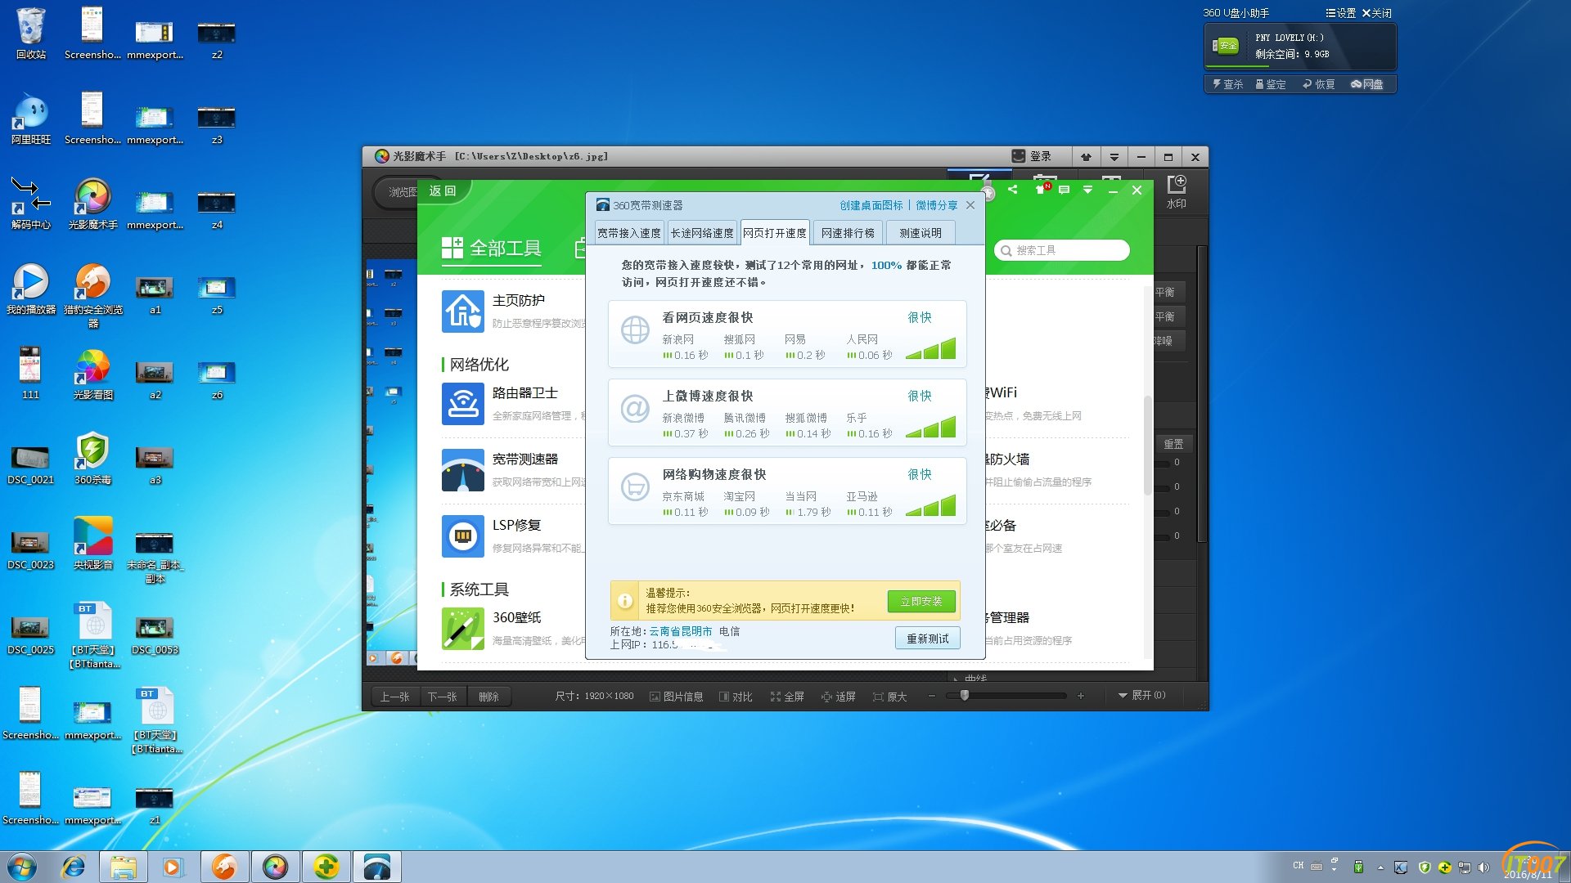Open Windows Explorer folder on taskbar
The width and height of the screenshot is (1571, 883).
124,867
